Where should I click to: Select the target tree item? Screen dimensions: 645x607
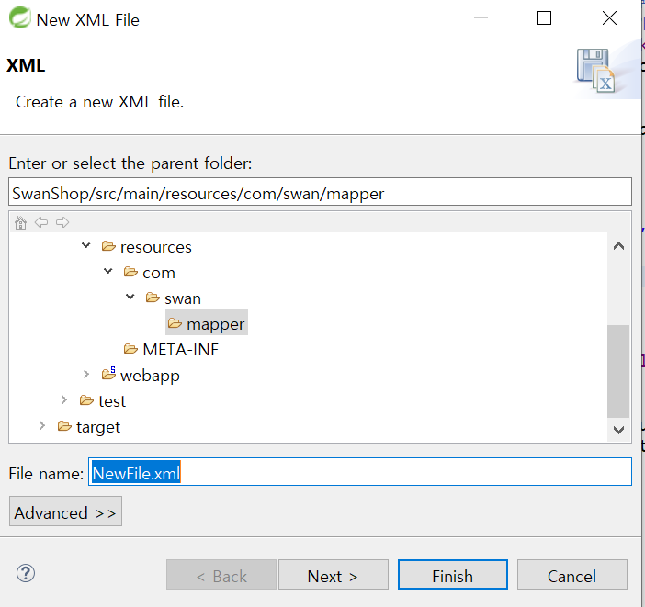98,427
